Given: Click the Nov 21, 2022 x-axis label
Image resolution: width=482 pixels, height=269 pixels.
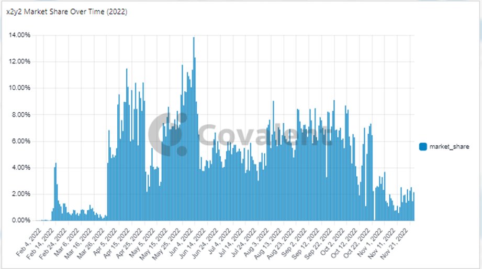Looking at the screenshot, I should (395, 243).
